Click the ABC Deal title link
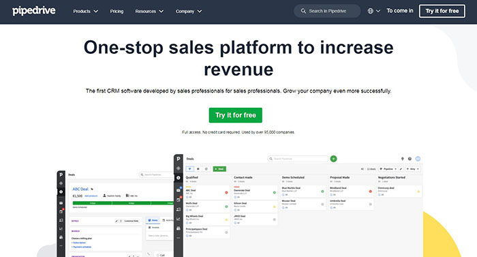The image size is (477, 257). coord(80,189)
